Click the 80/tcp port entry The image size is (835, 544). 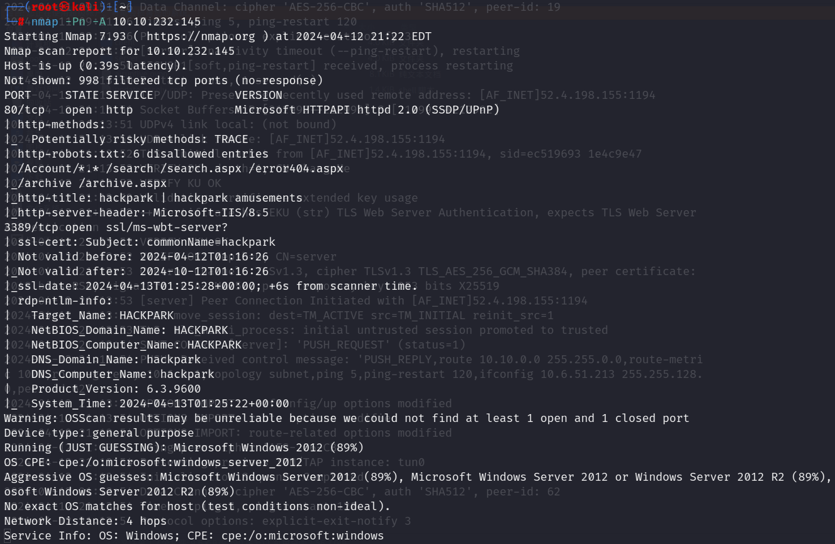click(24, 110)
